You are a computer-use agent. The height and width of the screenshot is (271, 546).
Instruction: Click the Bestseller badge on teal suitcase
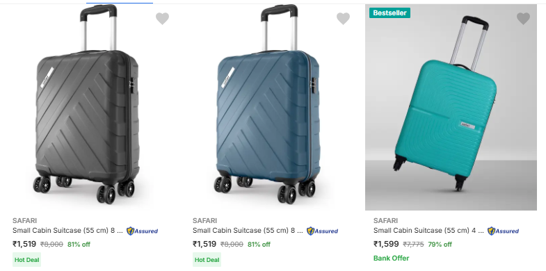click(x=390, y=13)
